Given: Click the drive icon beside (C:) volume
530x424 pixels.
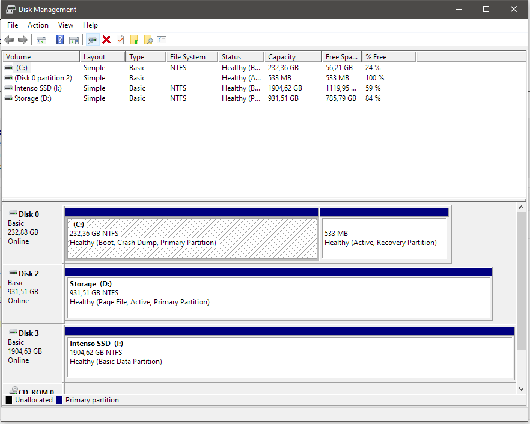Looking at the screenshot, I should pyautogui.click(x=8, y=68).
